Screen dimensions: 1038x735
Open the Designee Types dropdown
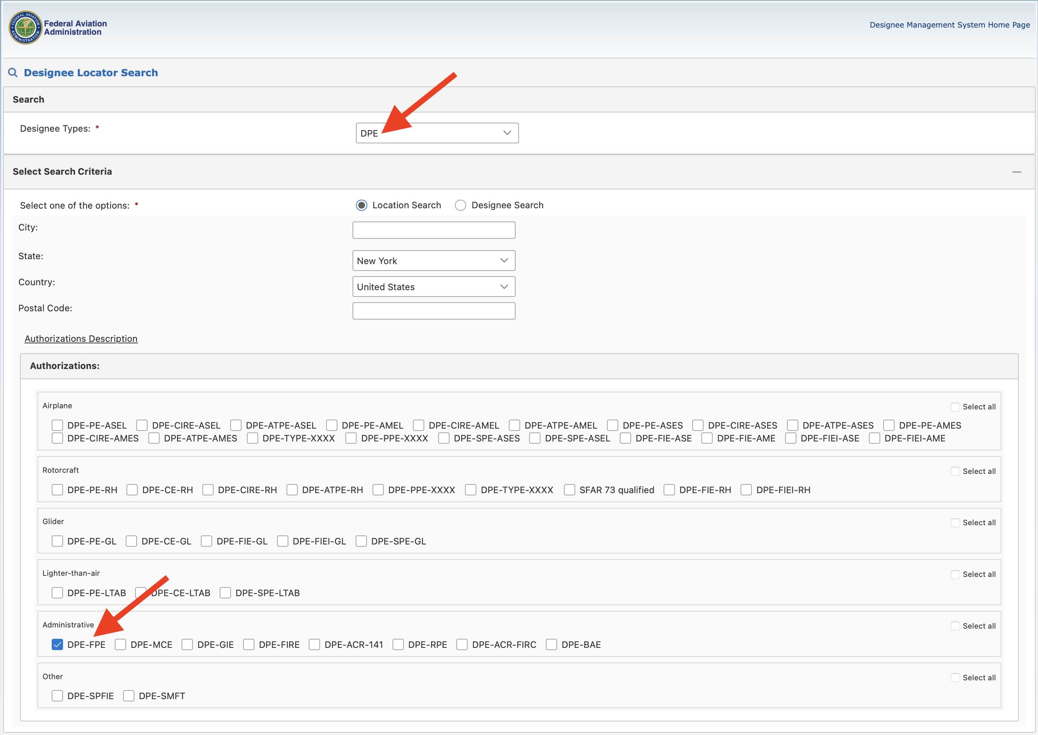point(437,133)
